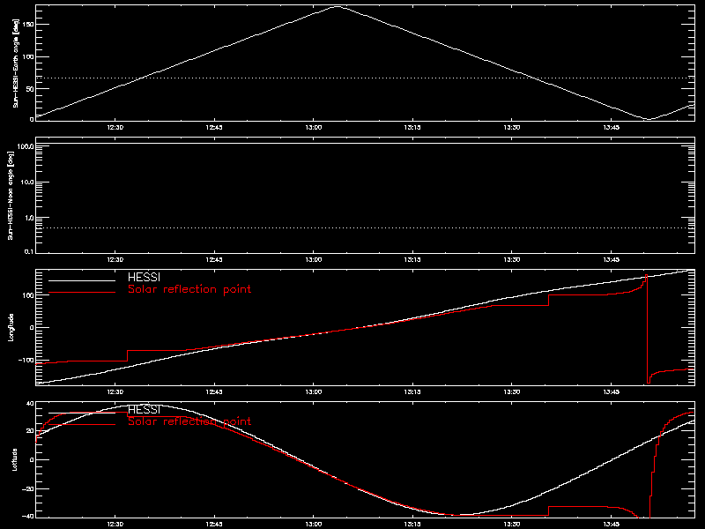
Task: Click the 'Sun-HESSI-Earth angle [deg]' axis title
Action: click(x=16, y=63)
